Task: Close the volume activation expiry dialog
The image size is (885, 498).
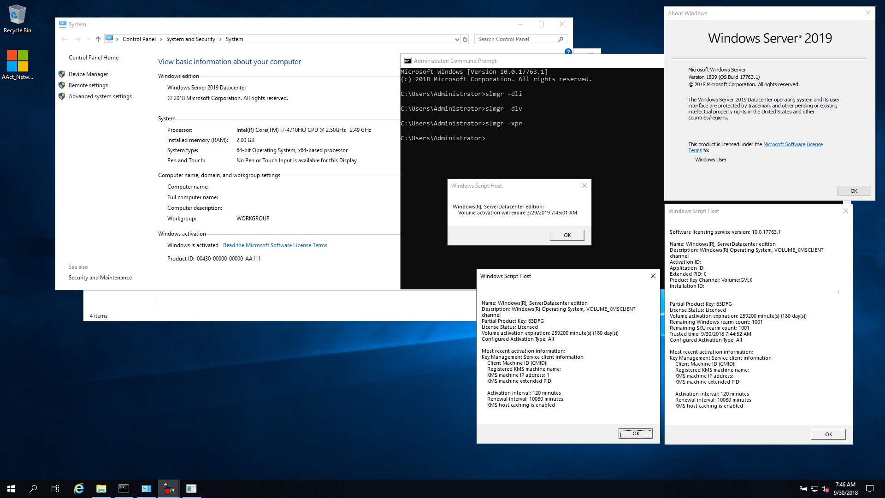Action: tap(584, 185)
